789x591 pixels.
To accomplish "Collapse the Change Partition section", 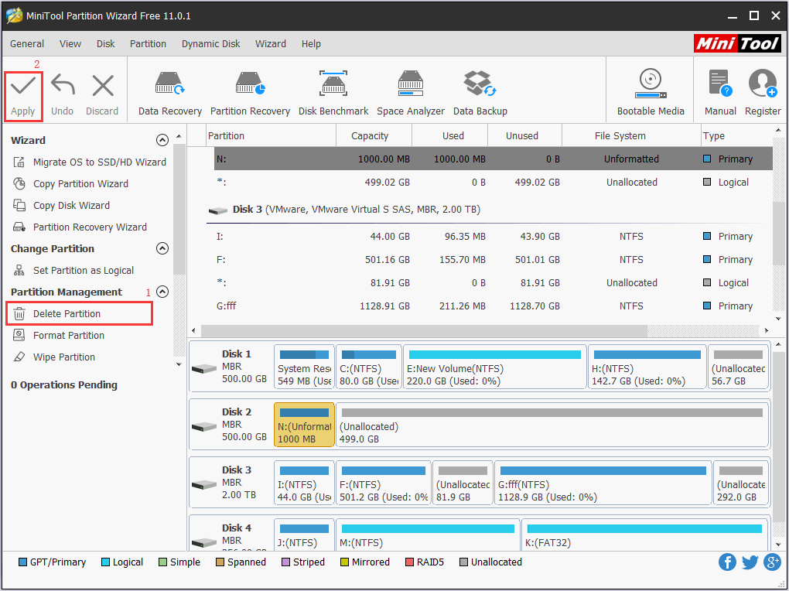I will coord(162,248).
